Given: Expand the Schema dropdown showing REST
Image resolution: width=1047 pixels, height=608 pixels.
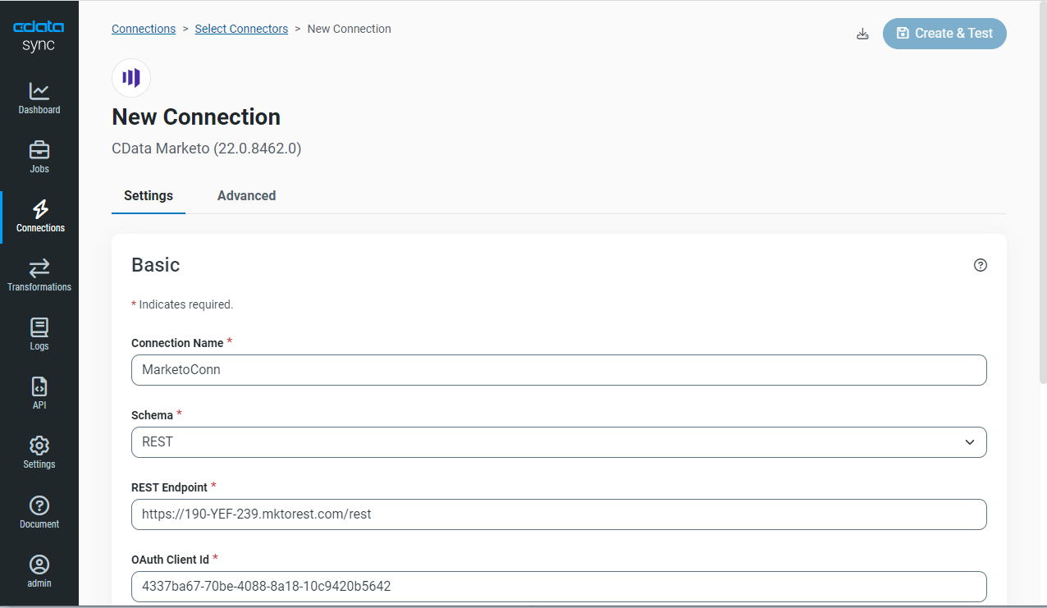Looking at the screenshot, I should 559,442.
